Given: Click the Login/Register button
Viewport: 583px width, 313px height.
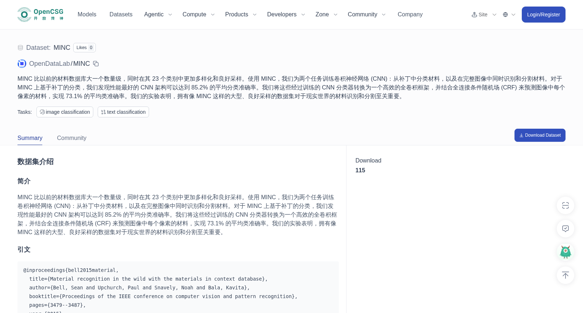Looking at the screenshot, I should 543,15.
